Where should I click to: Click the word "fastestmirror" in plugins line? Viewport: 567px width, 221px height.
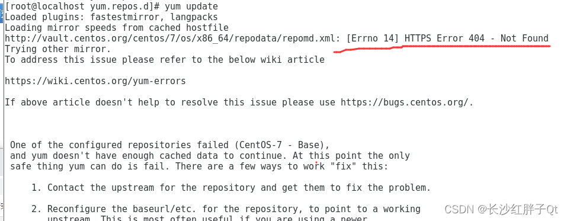point(125,17)
